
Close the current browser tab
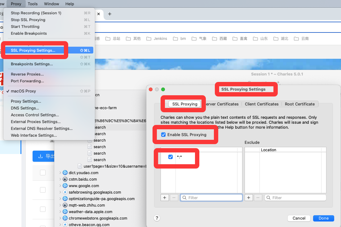click(x=99, y=14)
